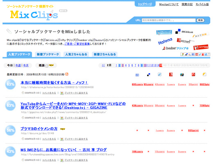The image size is (213, 164).
Task: Select day 2 in the February calendar
Action: tap(119, 65)
